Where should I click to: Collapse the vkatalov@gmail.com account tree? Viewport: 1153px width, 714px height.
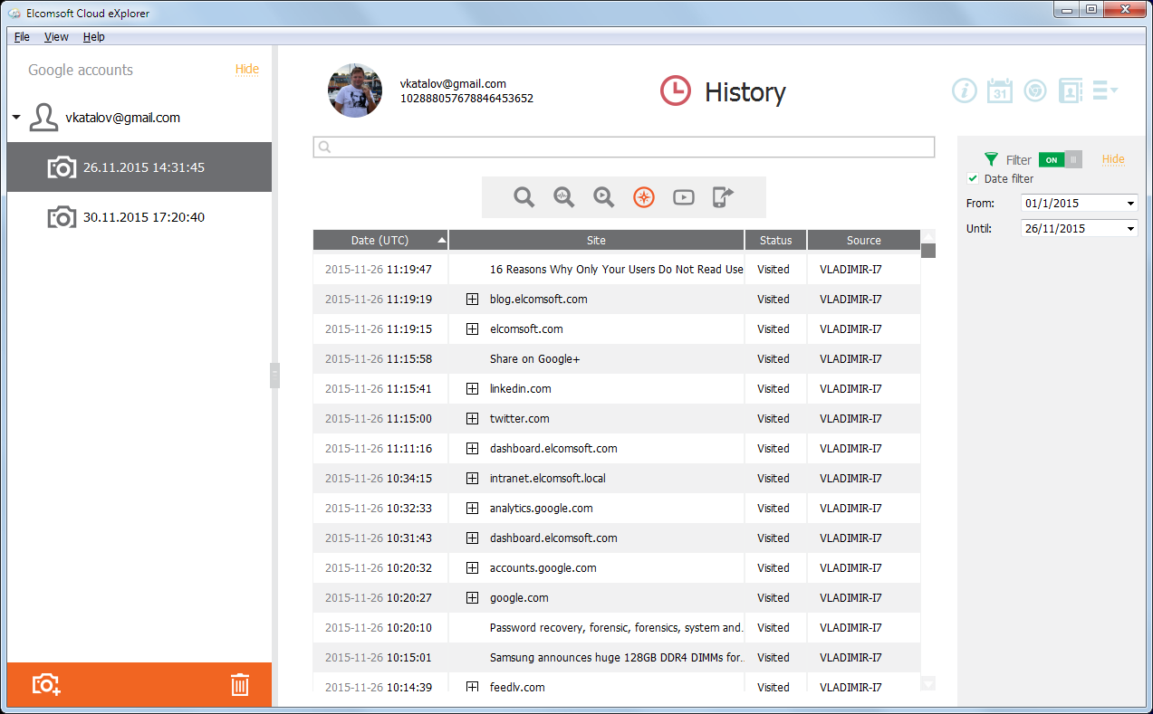(15, 117)
